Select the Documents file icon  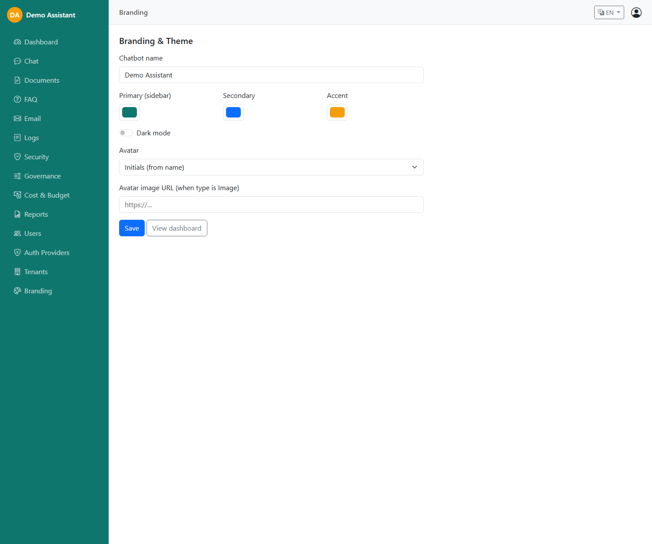pos(17,81)
